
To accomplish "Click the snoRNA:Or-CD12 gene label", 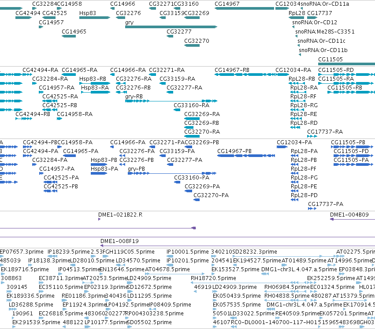I will click(315, 22).
